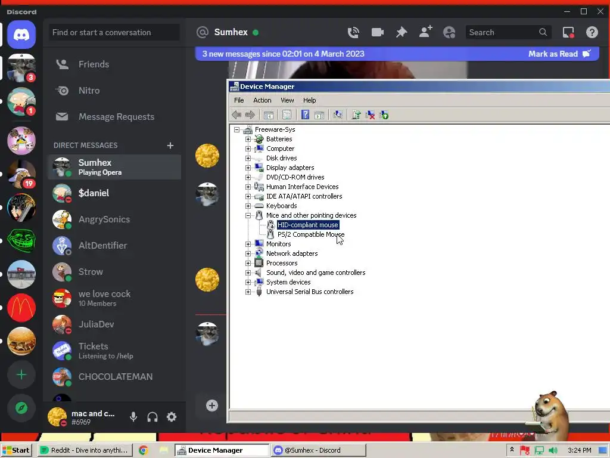Image resolution: width=610 pixels, height=458 pixels.
Task: Show user profile icon in Discord header
Action: coord(449,32)
